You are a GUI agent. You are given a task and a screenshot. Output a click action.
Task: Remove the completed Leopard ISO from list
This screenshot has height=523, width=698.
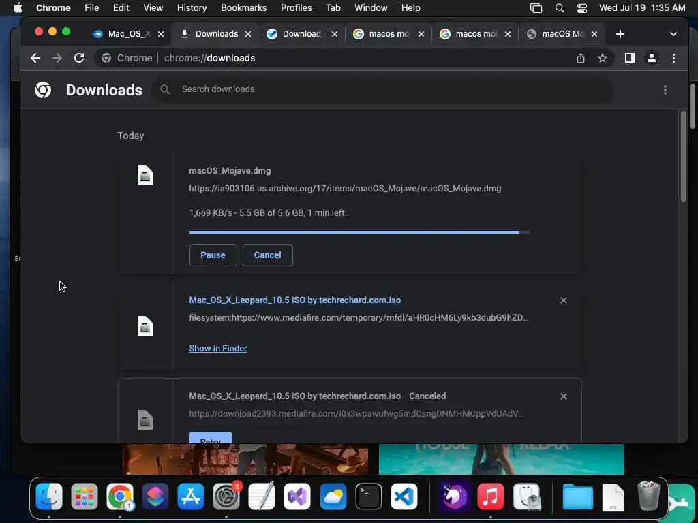coord(564,300)
